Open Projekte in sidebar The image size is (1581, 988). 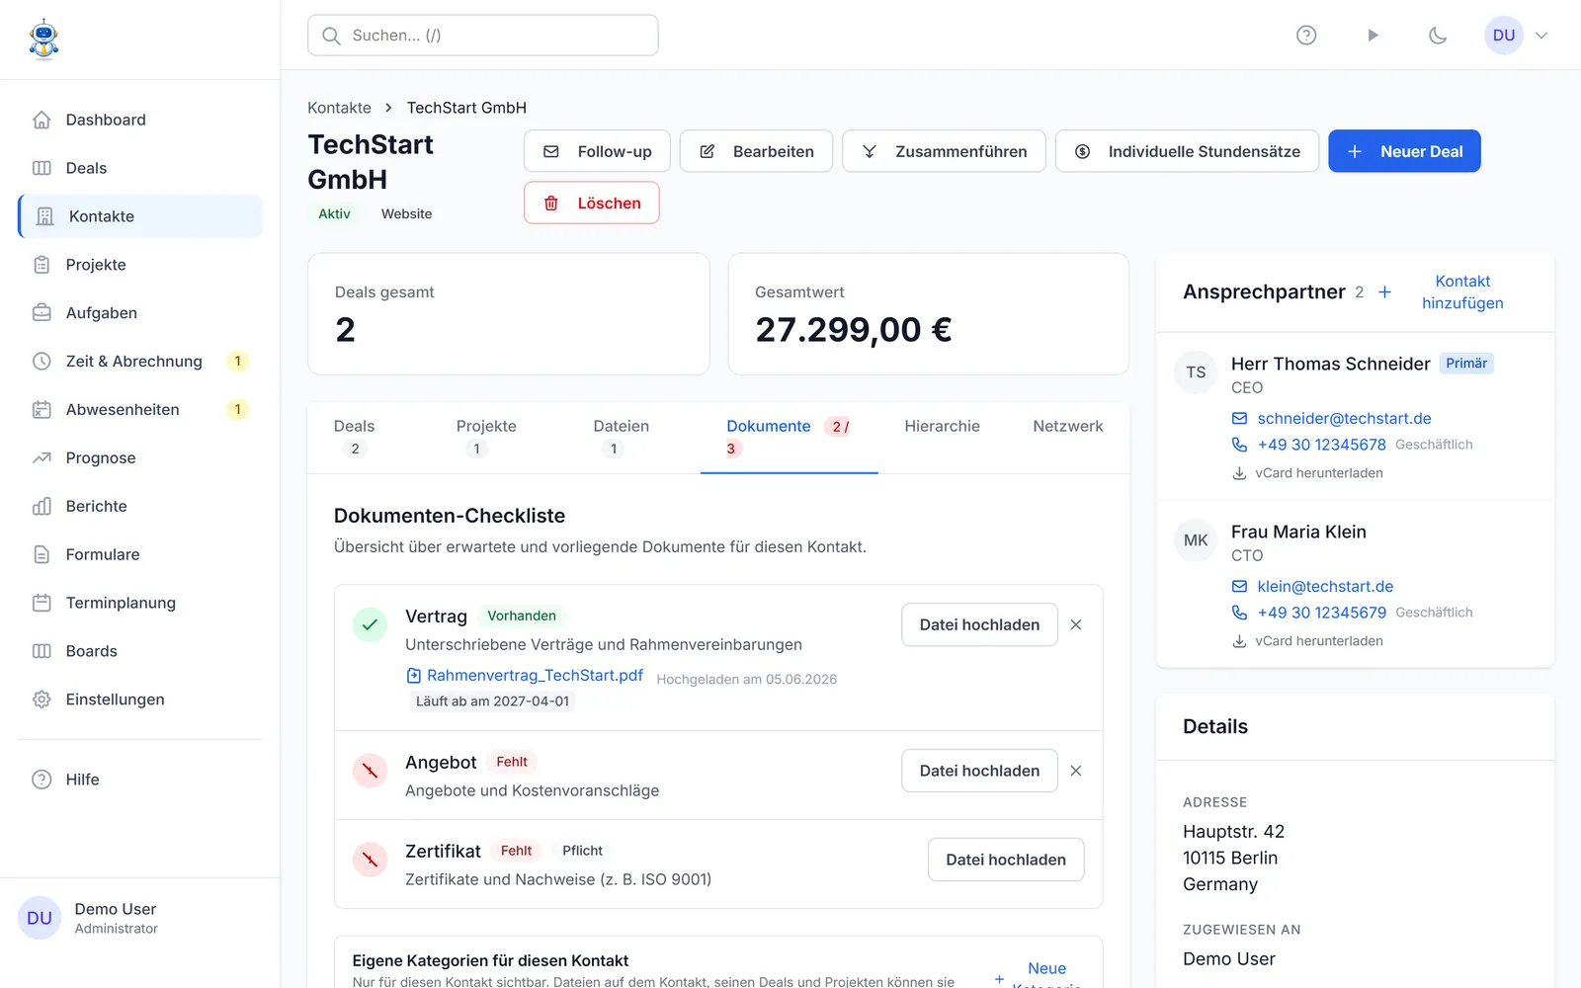click(x=139, y=265)
